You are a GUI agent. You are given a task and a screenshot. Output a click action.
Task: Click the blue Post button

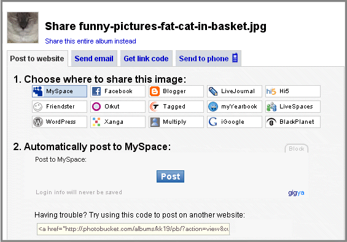(x=170, y=176)
